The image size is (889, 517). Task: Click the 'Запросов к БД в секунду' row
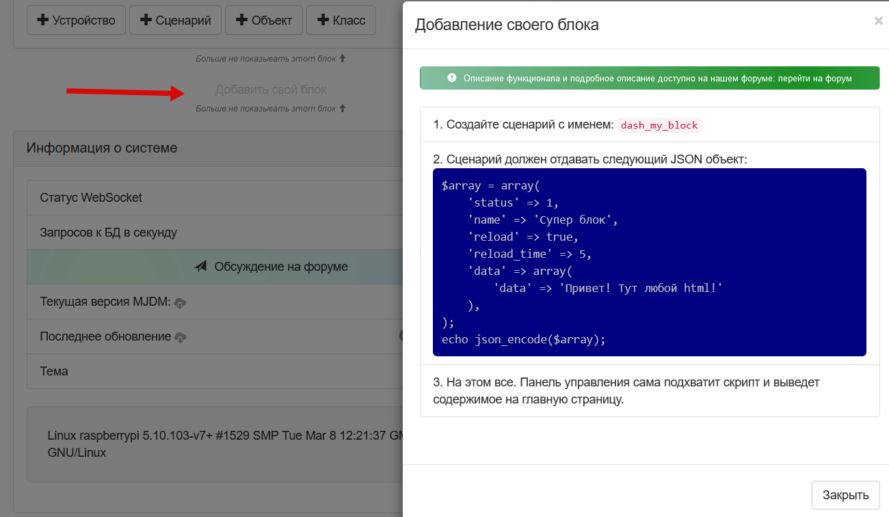click(x=214, y=233)
